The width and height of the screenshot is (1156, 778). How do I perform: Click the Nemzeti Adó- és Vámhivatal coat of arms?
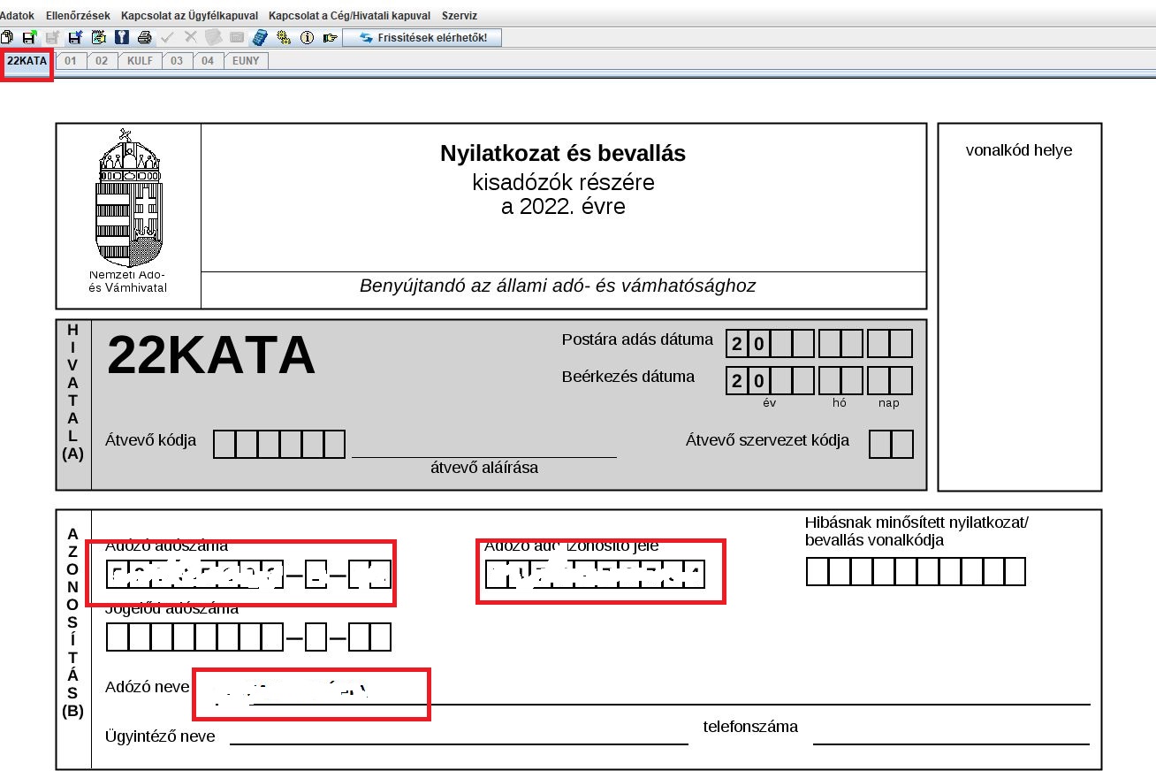(128, 197)
